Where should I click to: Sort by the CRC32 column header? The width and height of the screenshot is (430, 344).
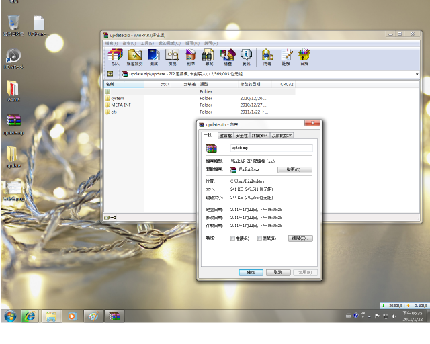284,84
